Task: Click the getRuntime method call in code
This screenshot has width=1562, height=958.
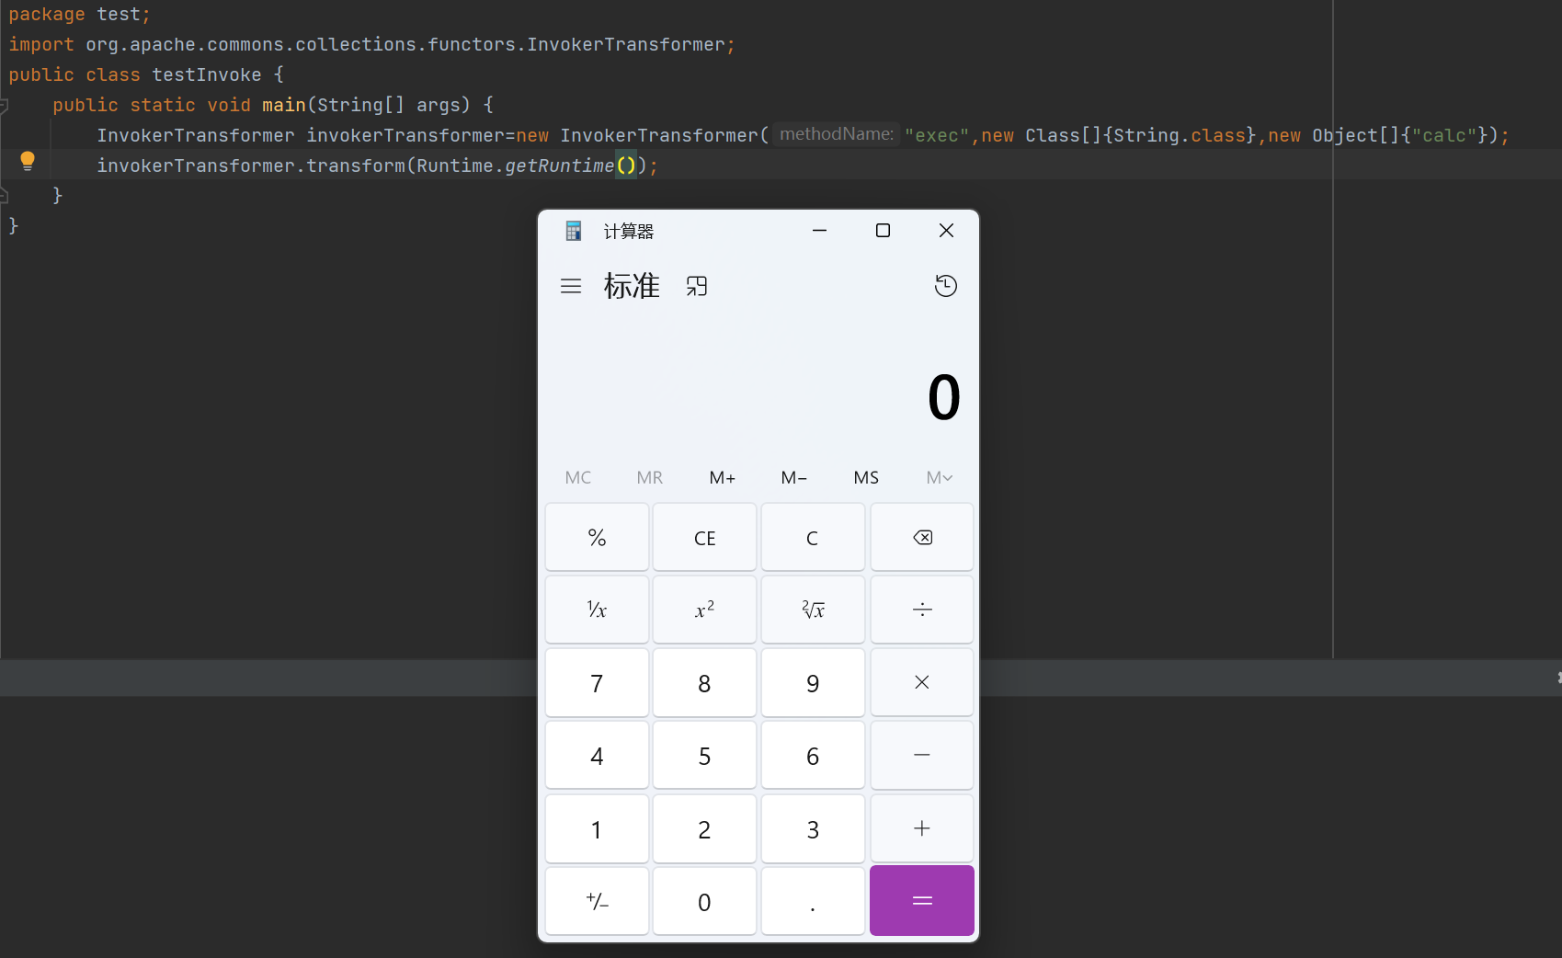Action: tap(559, 165)
